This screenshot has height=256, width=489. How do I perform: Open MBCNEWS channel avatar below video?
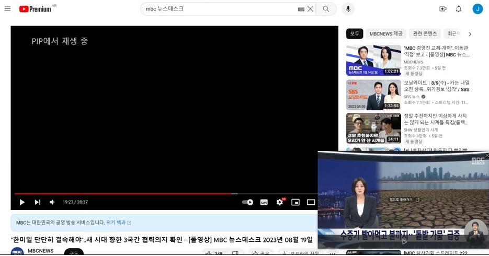17,252
